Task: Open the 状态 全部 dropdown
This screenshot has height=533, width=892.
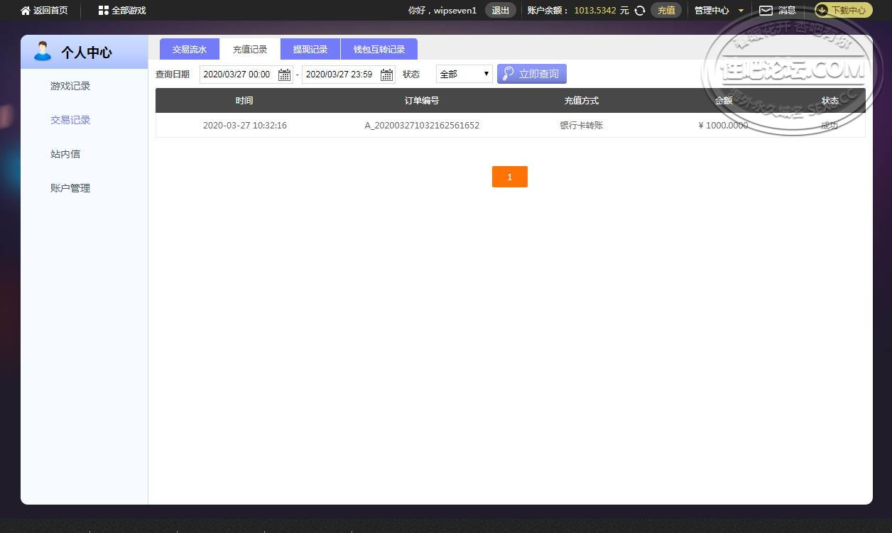Action: 464,74
